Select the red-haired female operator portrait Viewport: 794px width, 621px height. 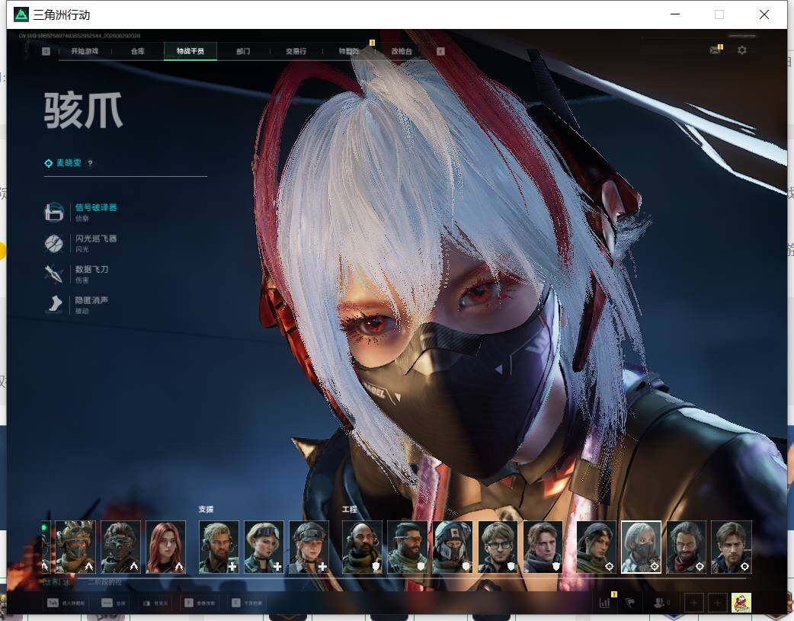point(165,547)
